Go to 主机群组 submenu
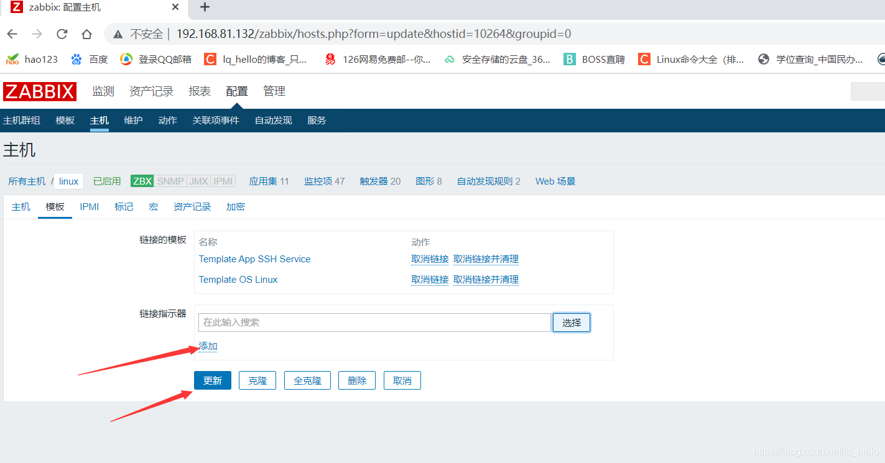The height and width of the screenshot is (463, 885). pos(22,121)
